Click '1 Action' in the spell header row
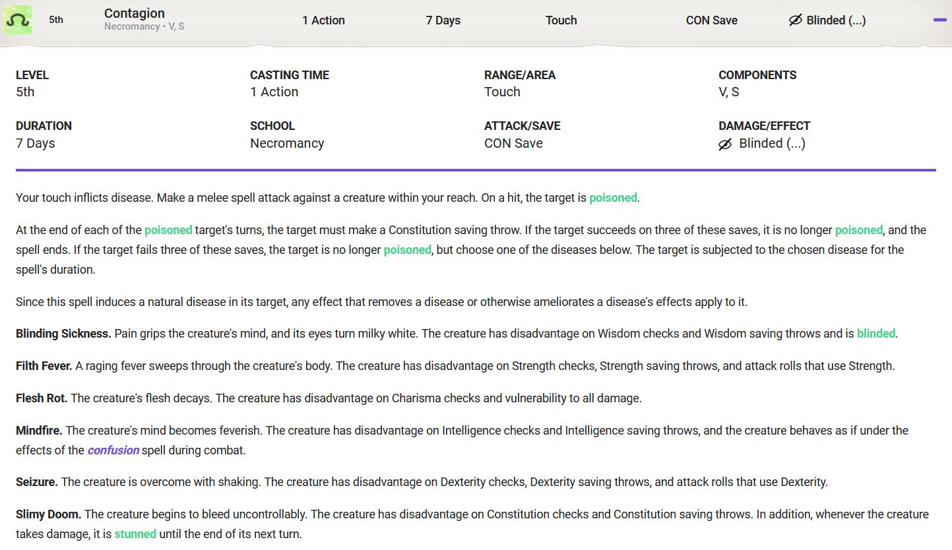952x550 pixels. click(x=323, y=20)
